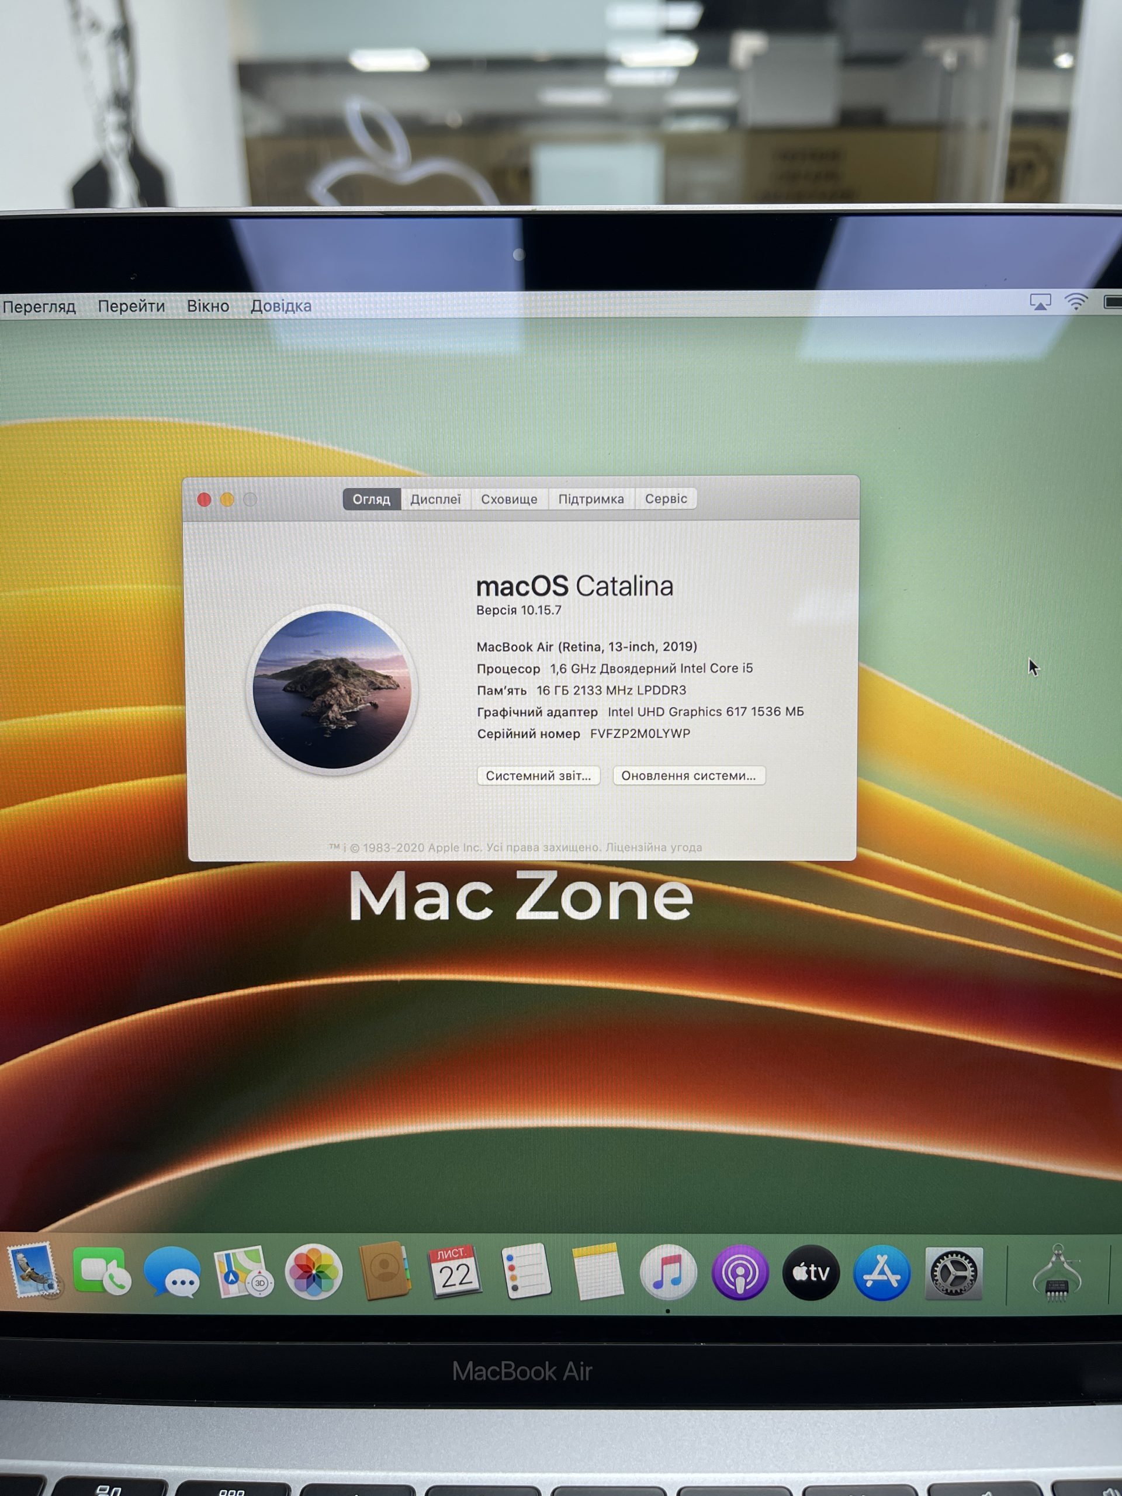Open Messages from the Dock
This screenshot has width=1122, height=1496.
pos(172,1273)
